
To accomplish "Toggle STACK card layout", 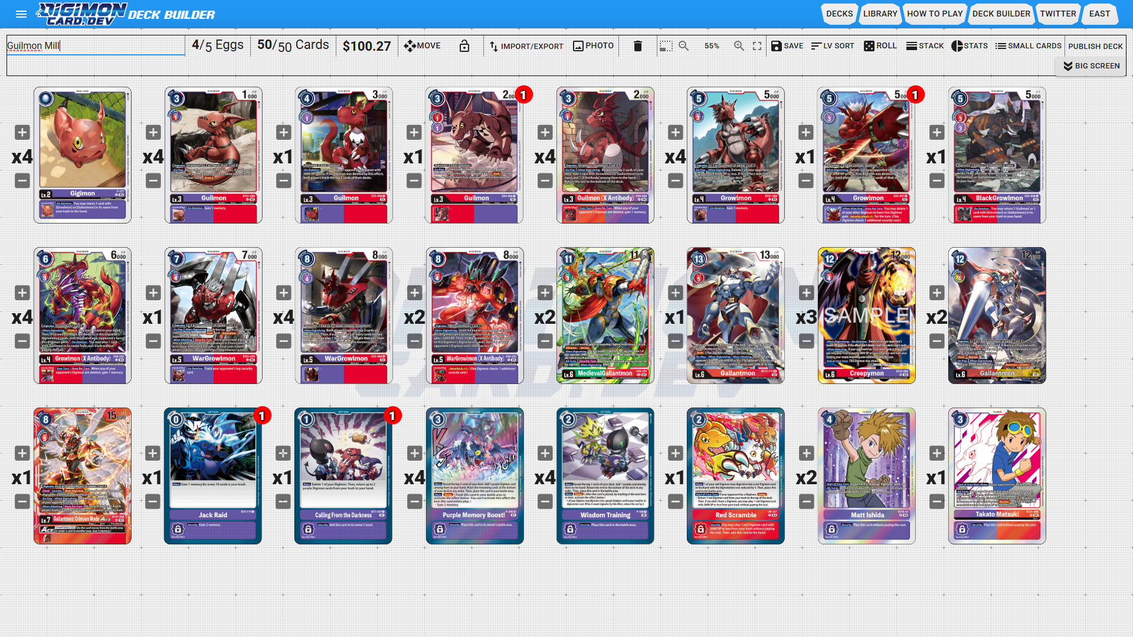I will (924, 46).
